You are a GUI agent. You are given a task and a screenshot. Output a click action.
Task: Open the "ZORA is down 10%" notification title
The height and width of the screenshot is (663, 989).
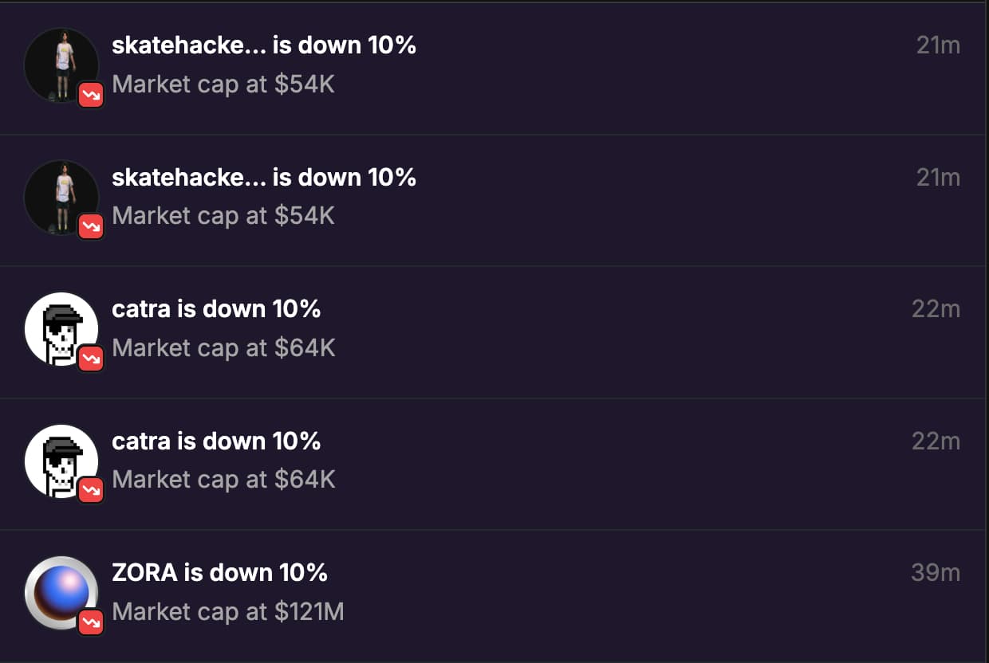(219, 572)
